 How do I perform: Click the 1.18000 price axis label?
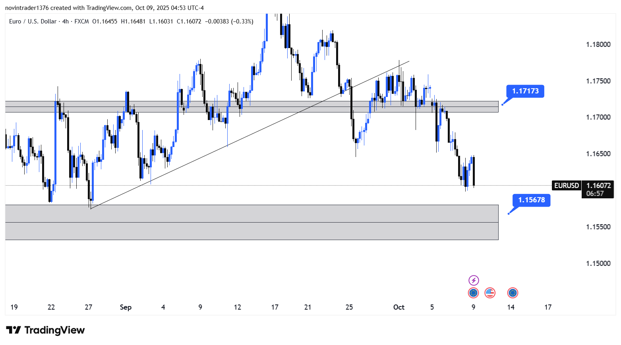pos(598,45)
